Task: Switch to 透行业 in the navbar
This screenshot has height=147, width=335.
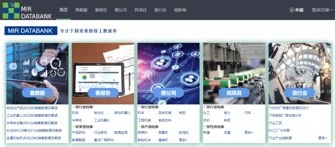Action: (x=160, y=10)
